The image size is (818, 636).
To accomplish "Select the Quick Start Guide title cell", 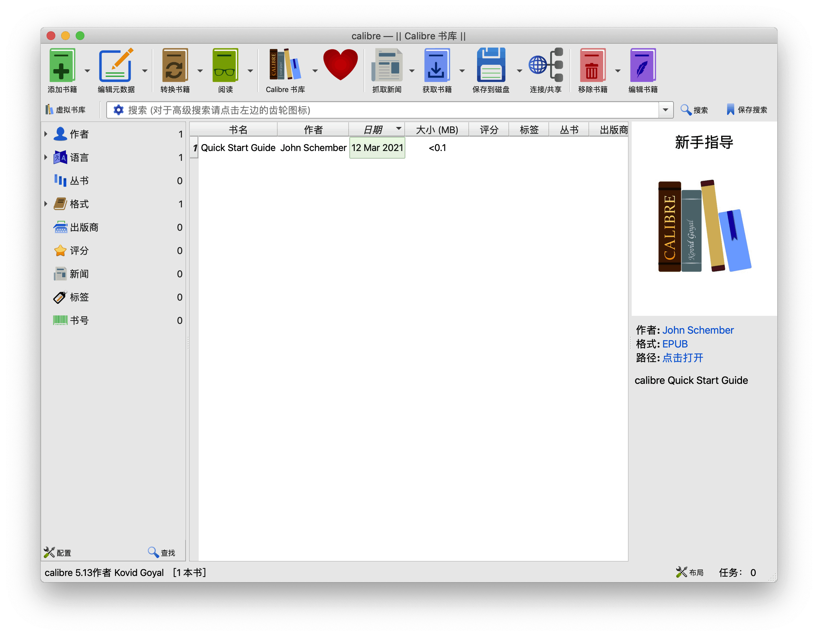I will click(238, 148).
